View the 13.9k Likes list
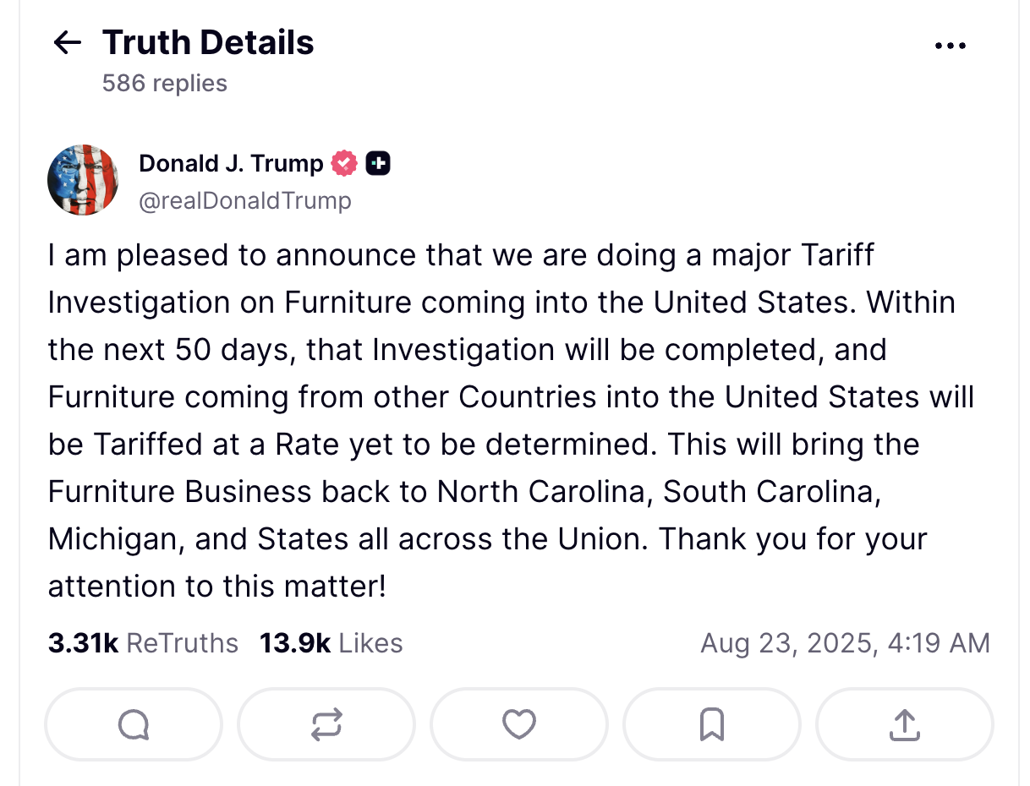This screenshot has width=1030, height=786. click(x=331, y=643)
